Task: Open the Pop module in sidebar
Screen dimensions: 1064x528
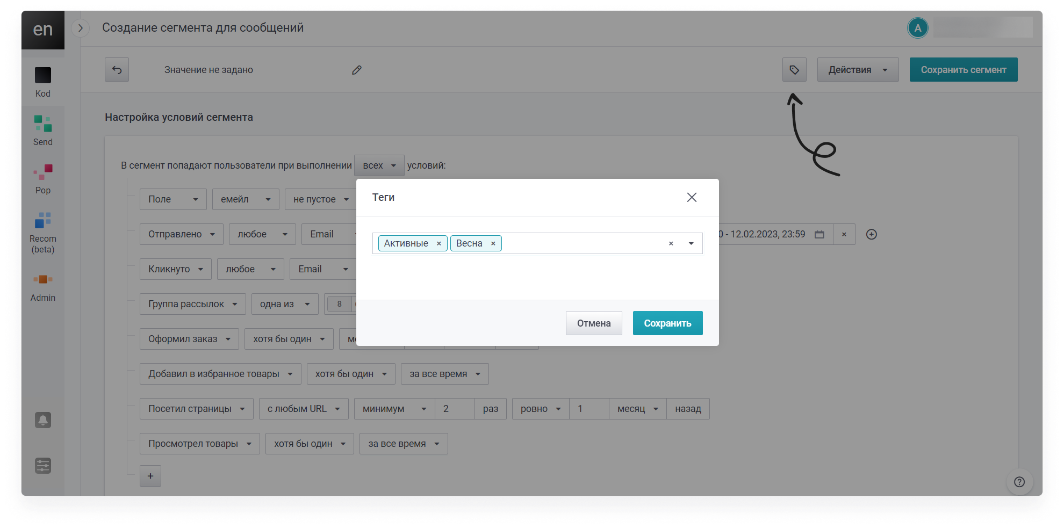Action: (x=43, y=179)
